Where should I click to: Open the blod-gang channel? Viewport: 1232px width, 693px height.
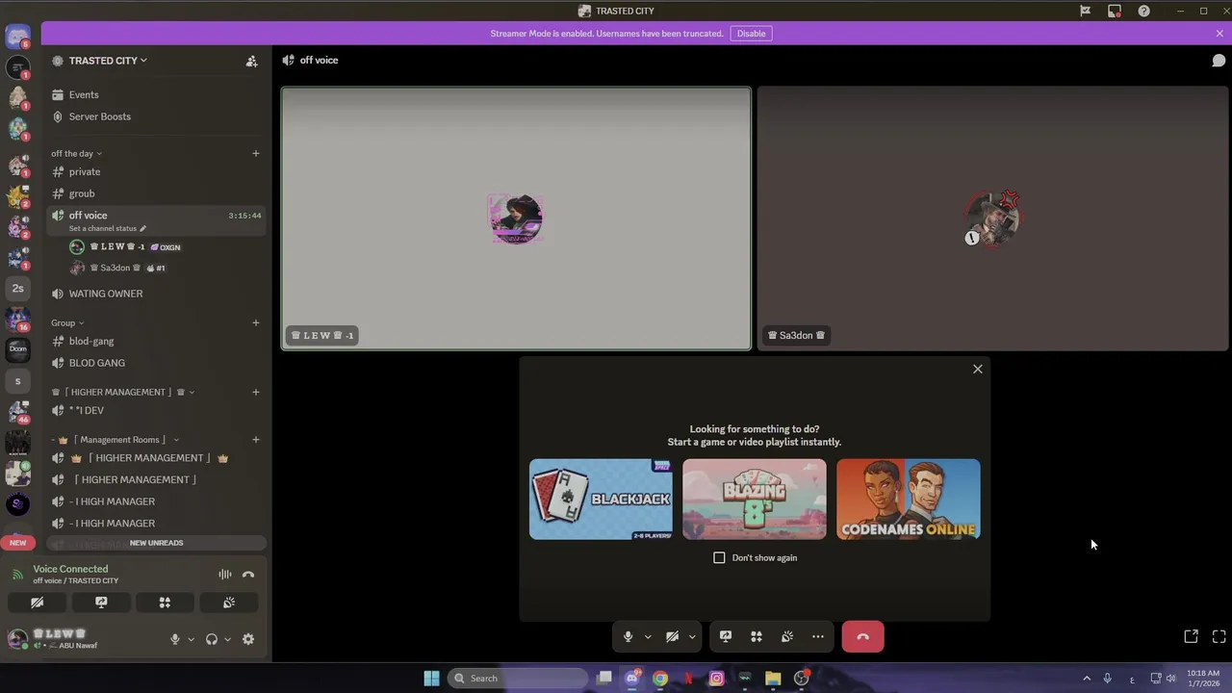point(157,341)
